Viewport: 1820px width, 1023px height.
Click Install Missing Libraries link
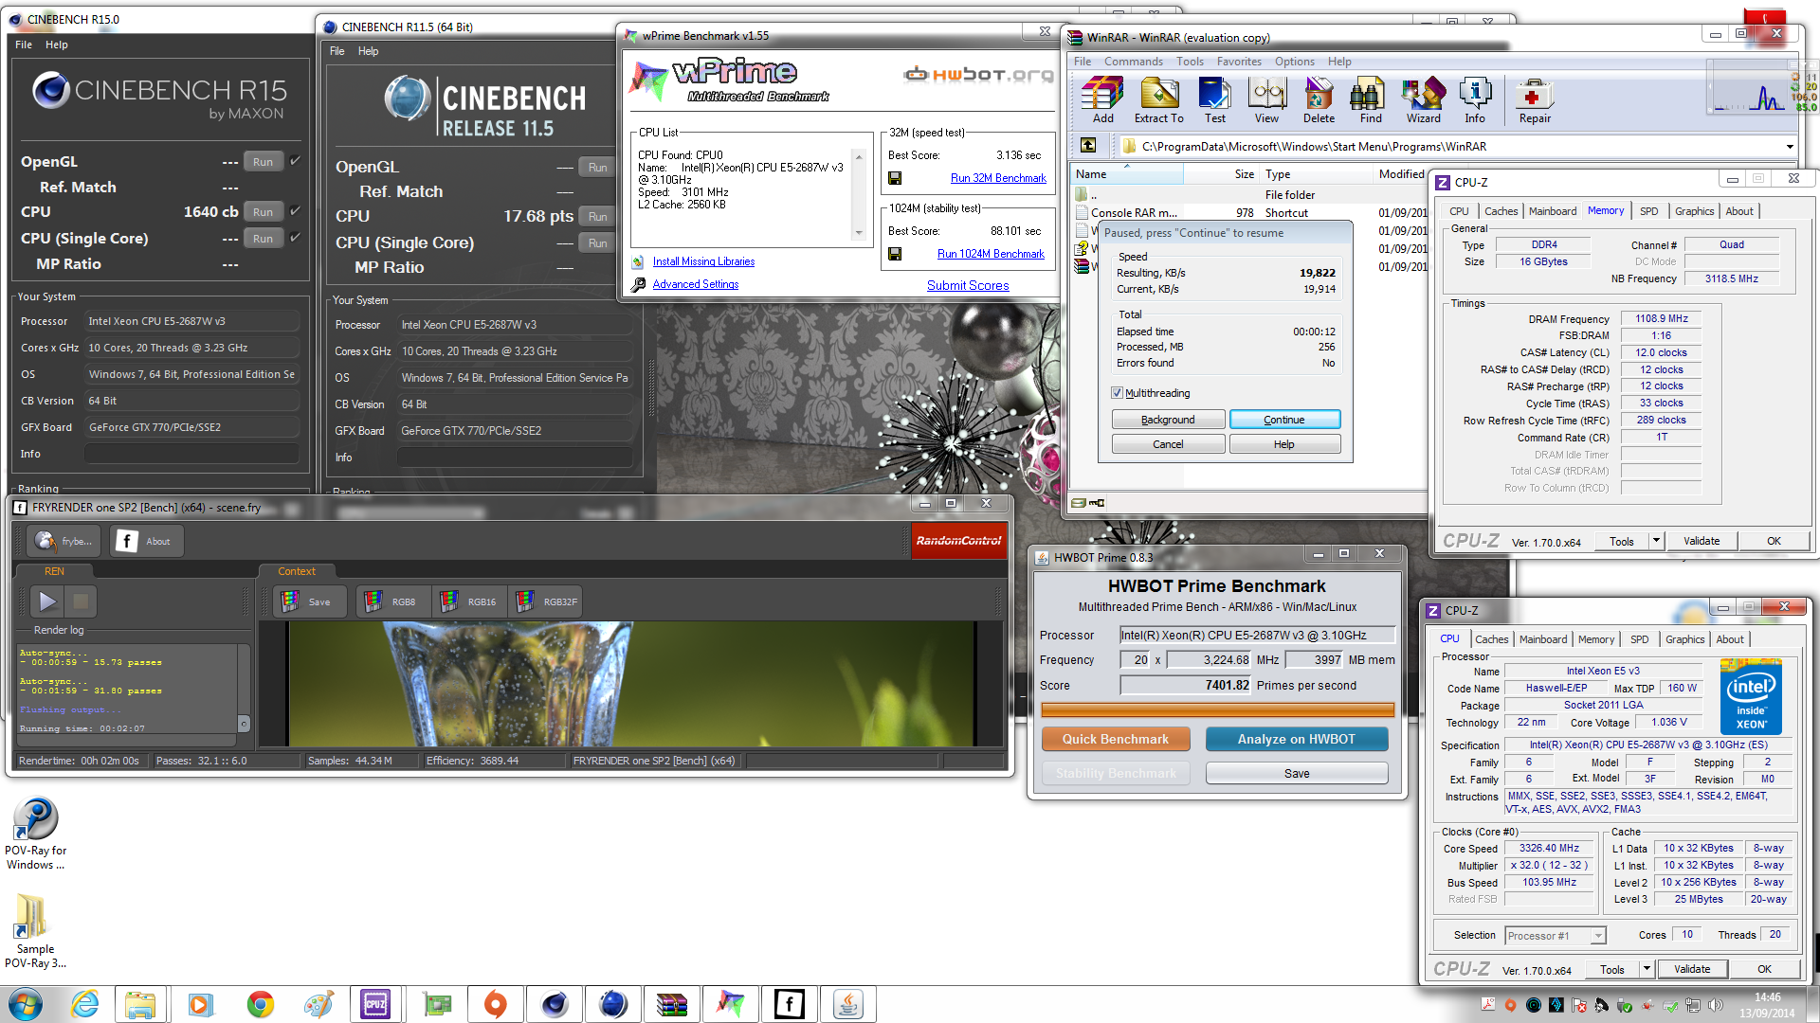[703, 261]
